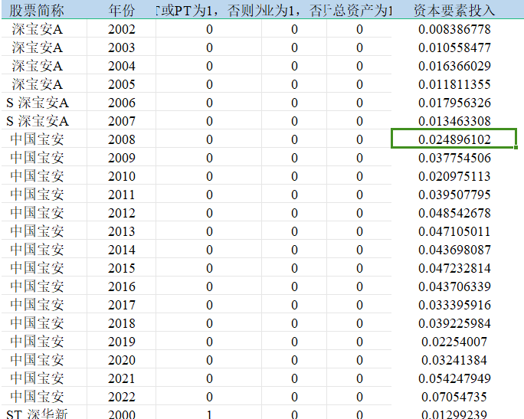Screen dimensions: 524x419
Task: Click the value 0.008386778
Action: [x=454, y=29]
